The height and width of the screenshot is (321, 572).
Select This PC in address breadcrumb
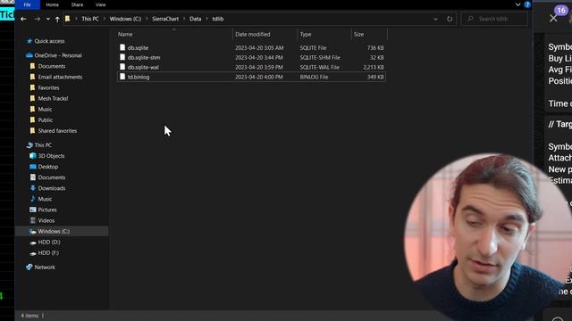tap(90, 19)
